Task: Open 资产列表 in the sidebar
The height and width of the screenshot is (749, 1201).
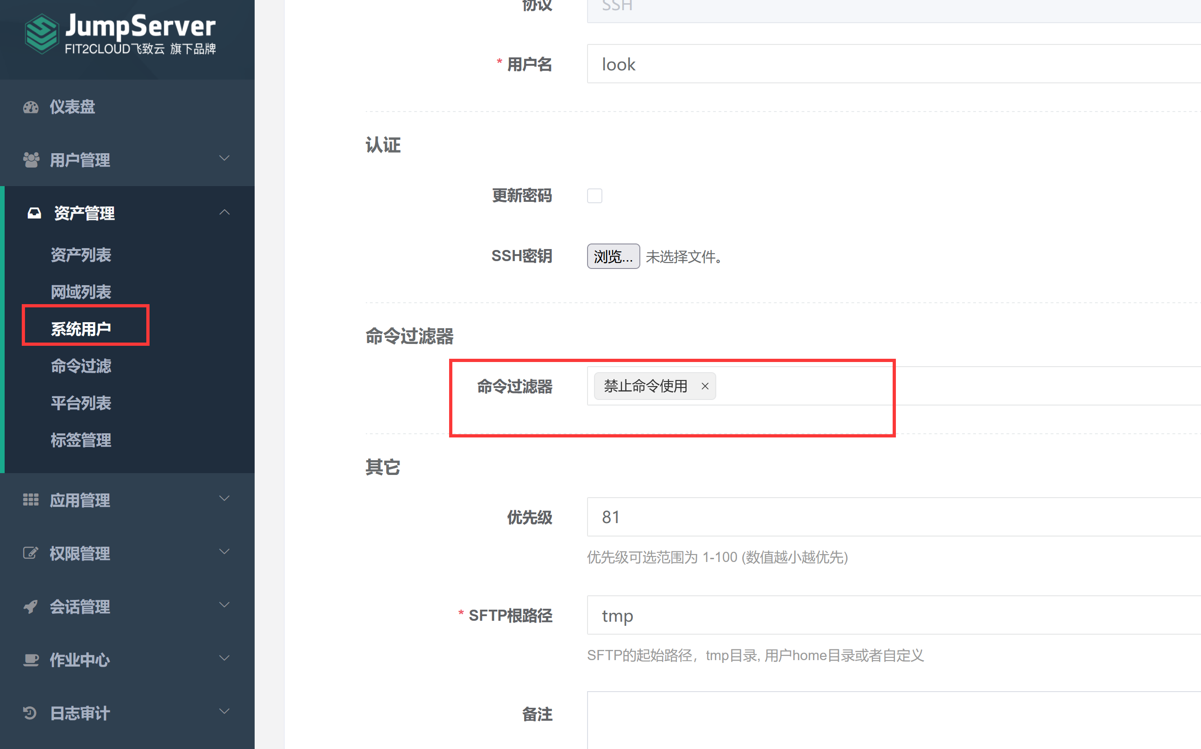Action: click(81, 255)
